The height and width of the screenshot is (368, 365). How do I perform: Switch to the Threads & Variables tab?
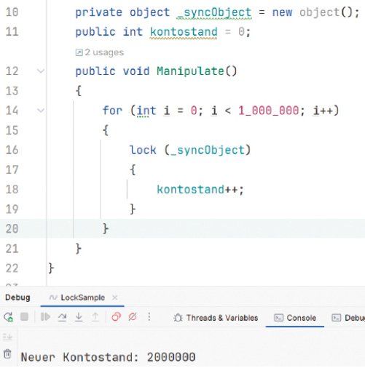pos(216,318)
